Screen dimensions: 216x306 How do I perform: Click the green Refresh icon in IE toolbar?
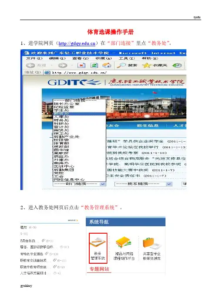[x=94, y=65]
